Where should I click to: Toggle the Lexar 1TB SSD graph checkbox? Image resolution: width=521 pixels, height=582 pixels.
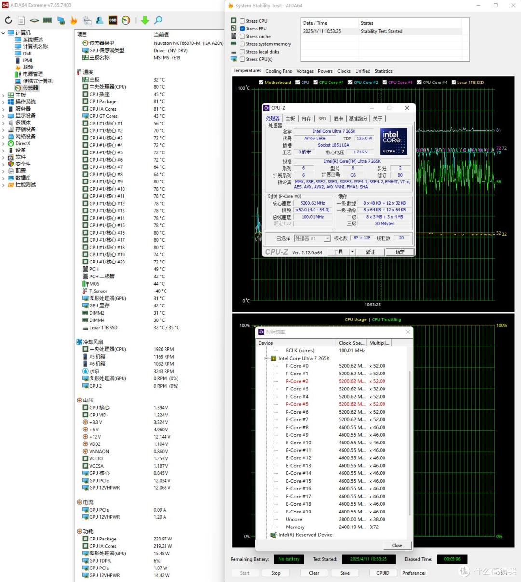(x=453, y=83)
